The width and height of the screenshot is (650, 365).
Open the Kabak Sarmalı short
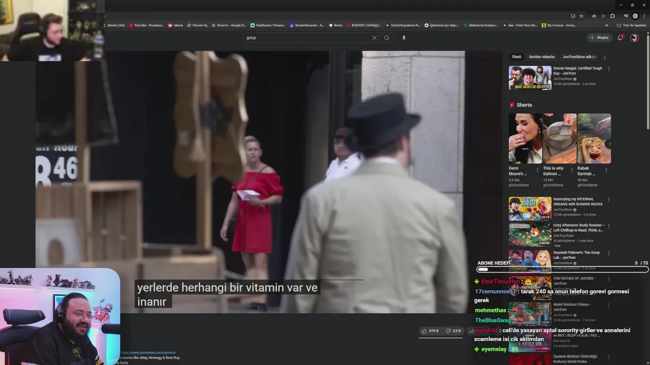click(594, 138)
